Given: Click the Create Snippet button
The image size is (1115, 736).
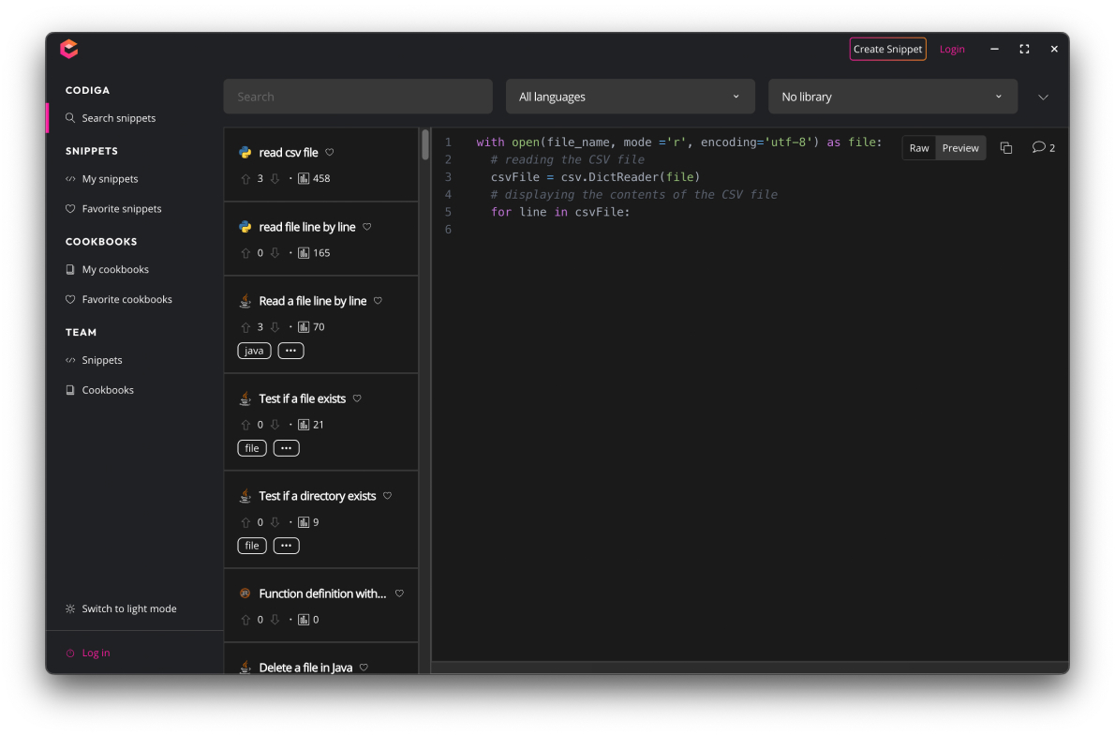Looking at the screenshot, I should click(x=887, y=49).
